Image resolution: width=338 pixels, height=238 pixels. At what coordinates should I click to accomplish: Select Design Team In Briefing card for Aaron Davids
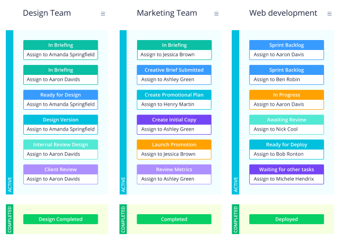pos(60,75)
